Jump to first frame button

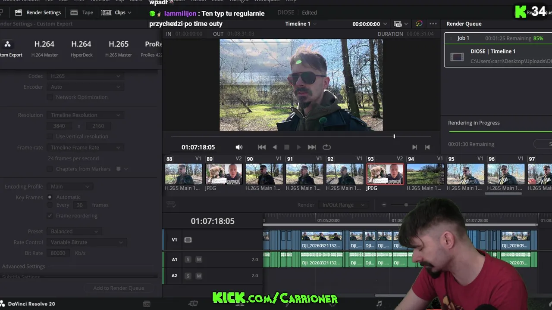point(262,147)
